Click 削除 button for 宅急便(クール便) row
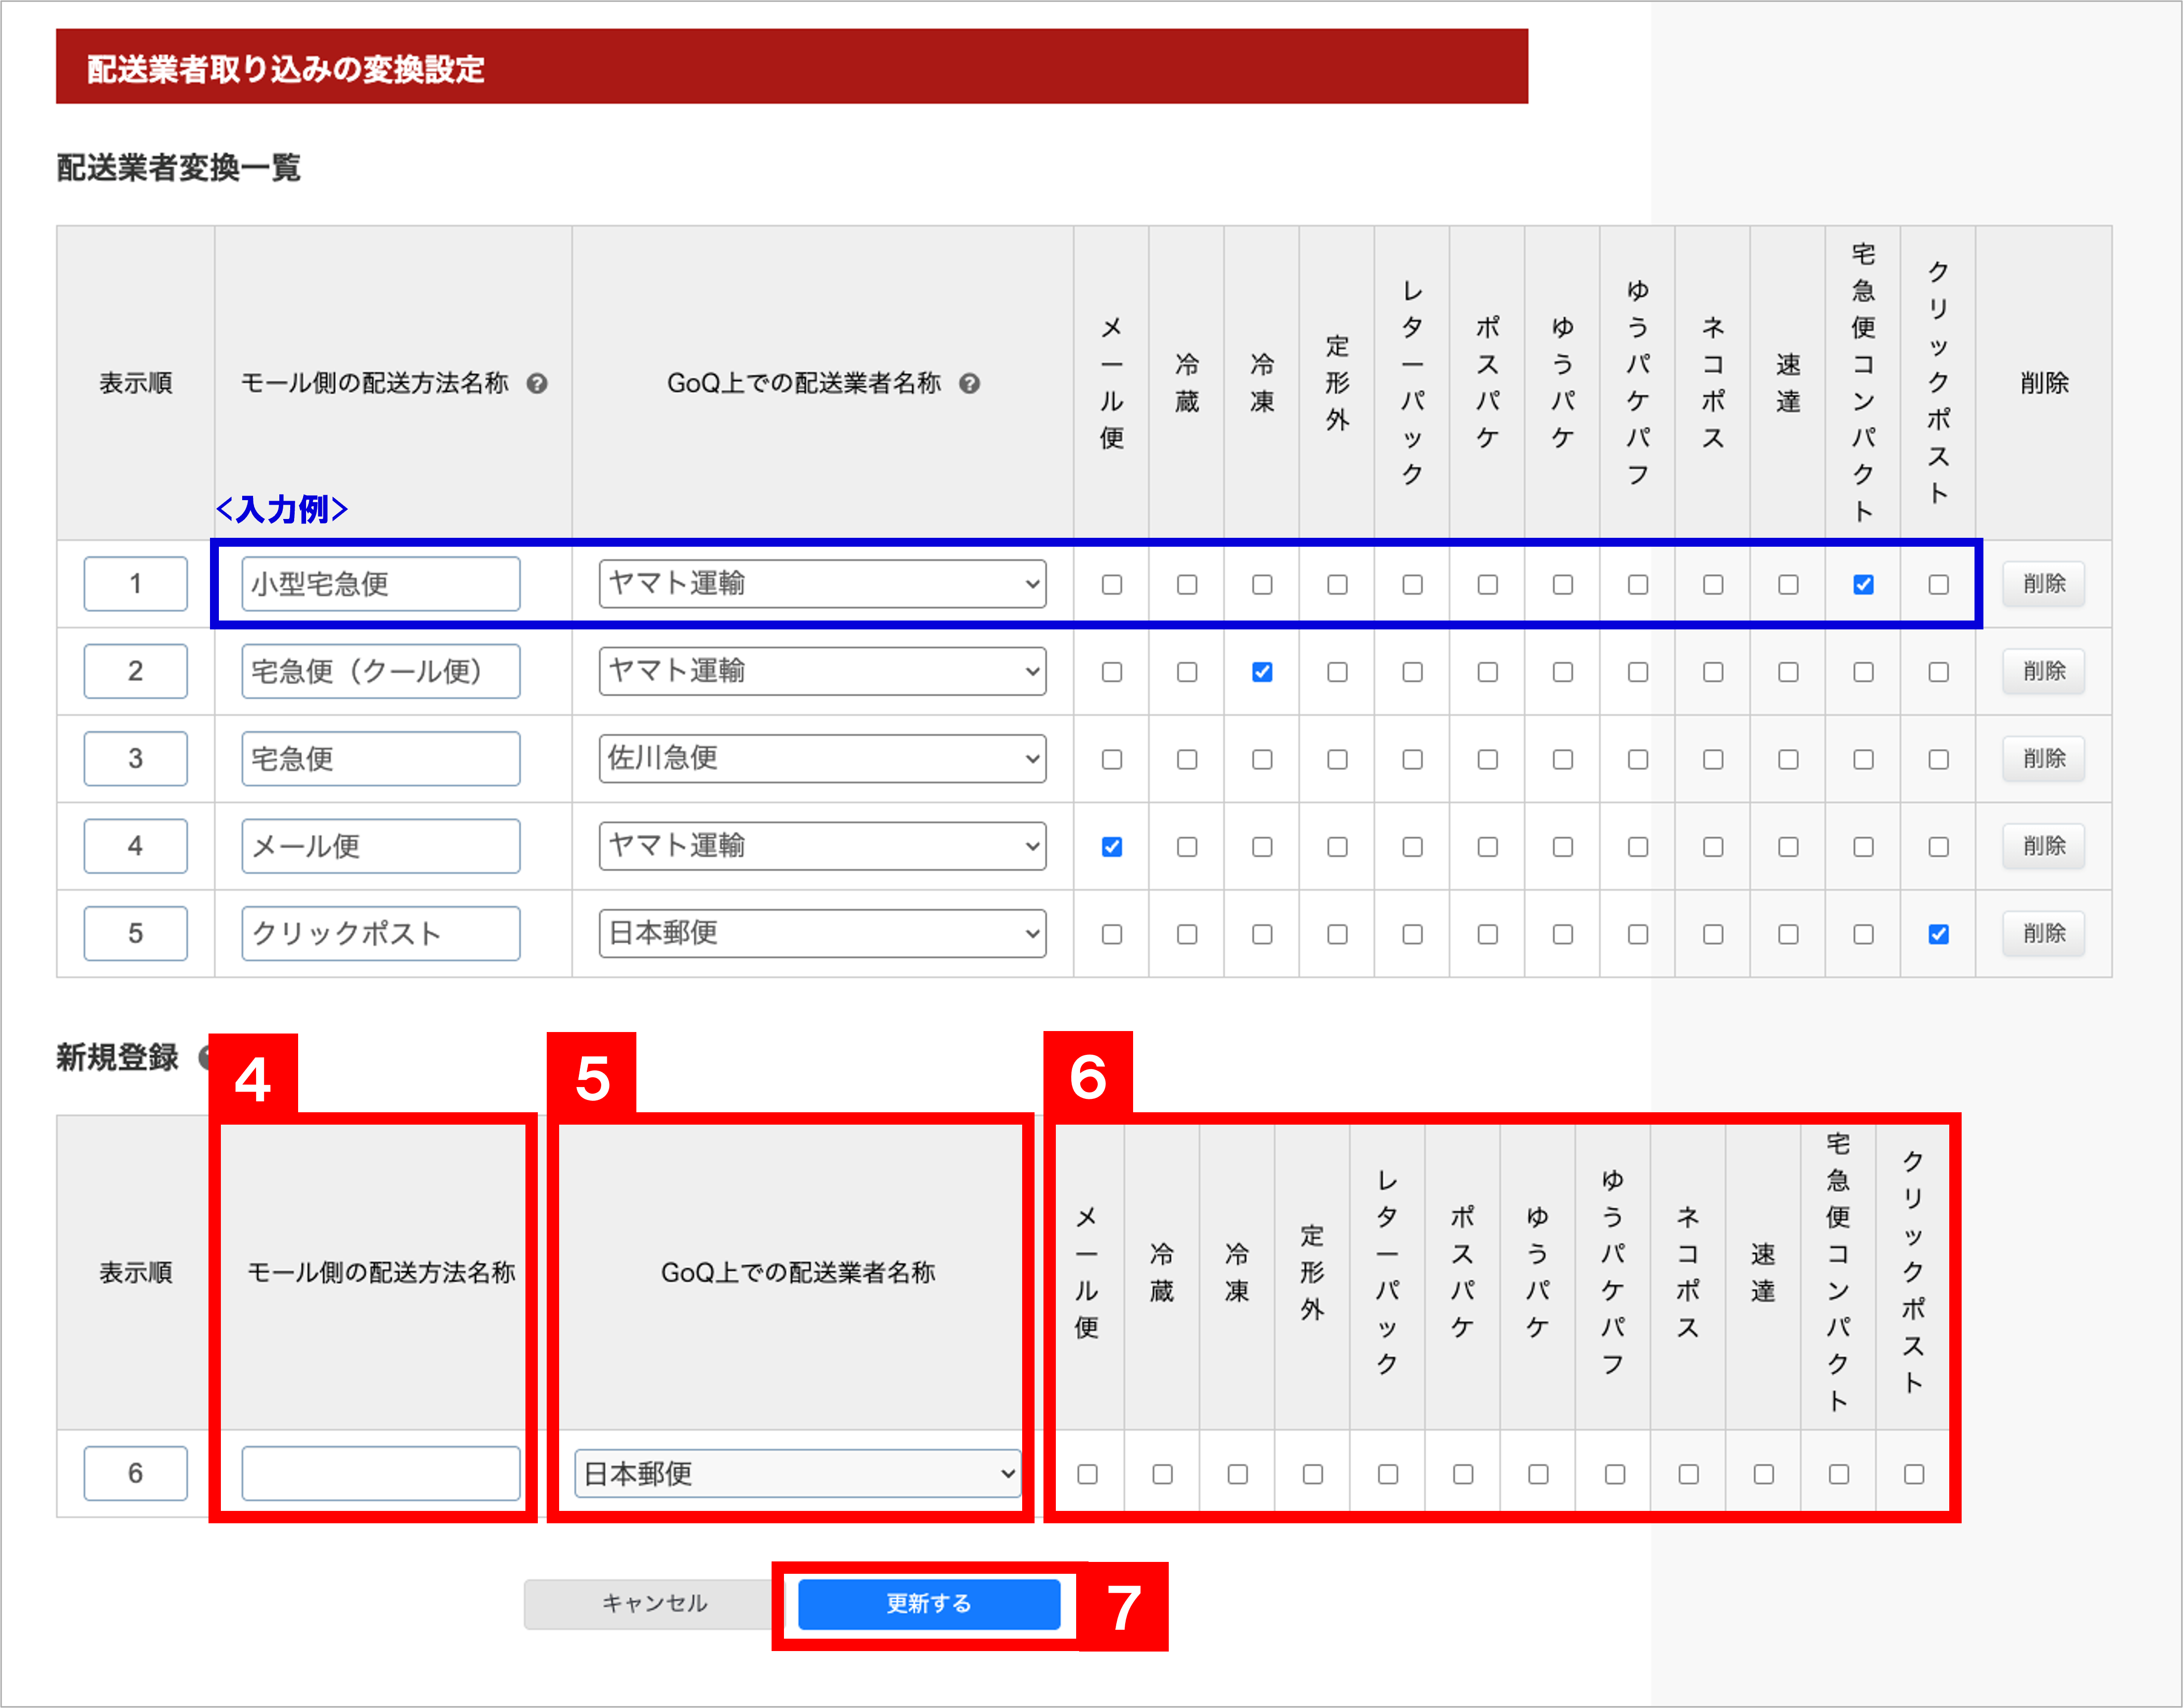The height and width of the screenshot is (1708, 2183). [2043, 671]
